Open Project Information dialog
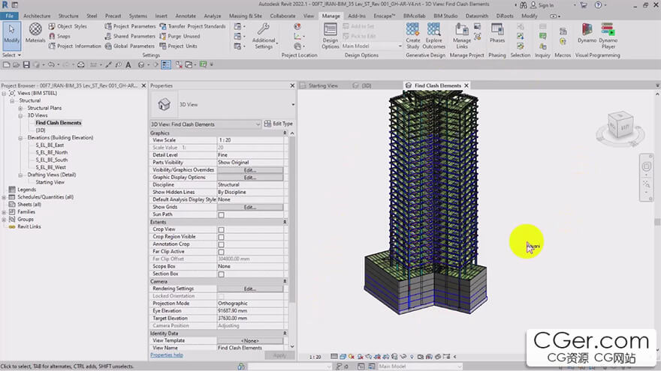This screenshot has height=371, width=661. click(x=74, y=46)
